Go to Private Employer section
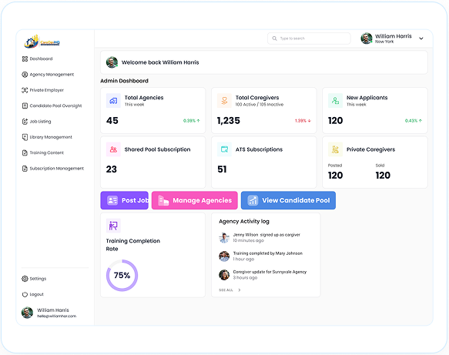Image resolution: width=449 pixels, height=355 pixels. coord(42,90)
